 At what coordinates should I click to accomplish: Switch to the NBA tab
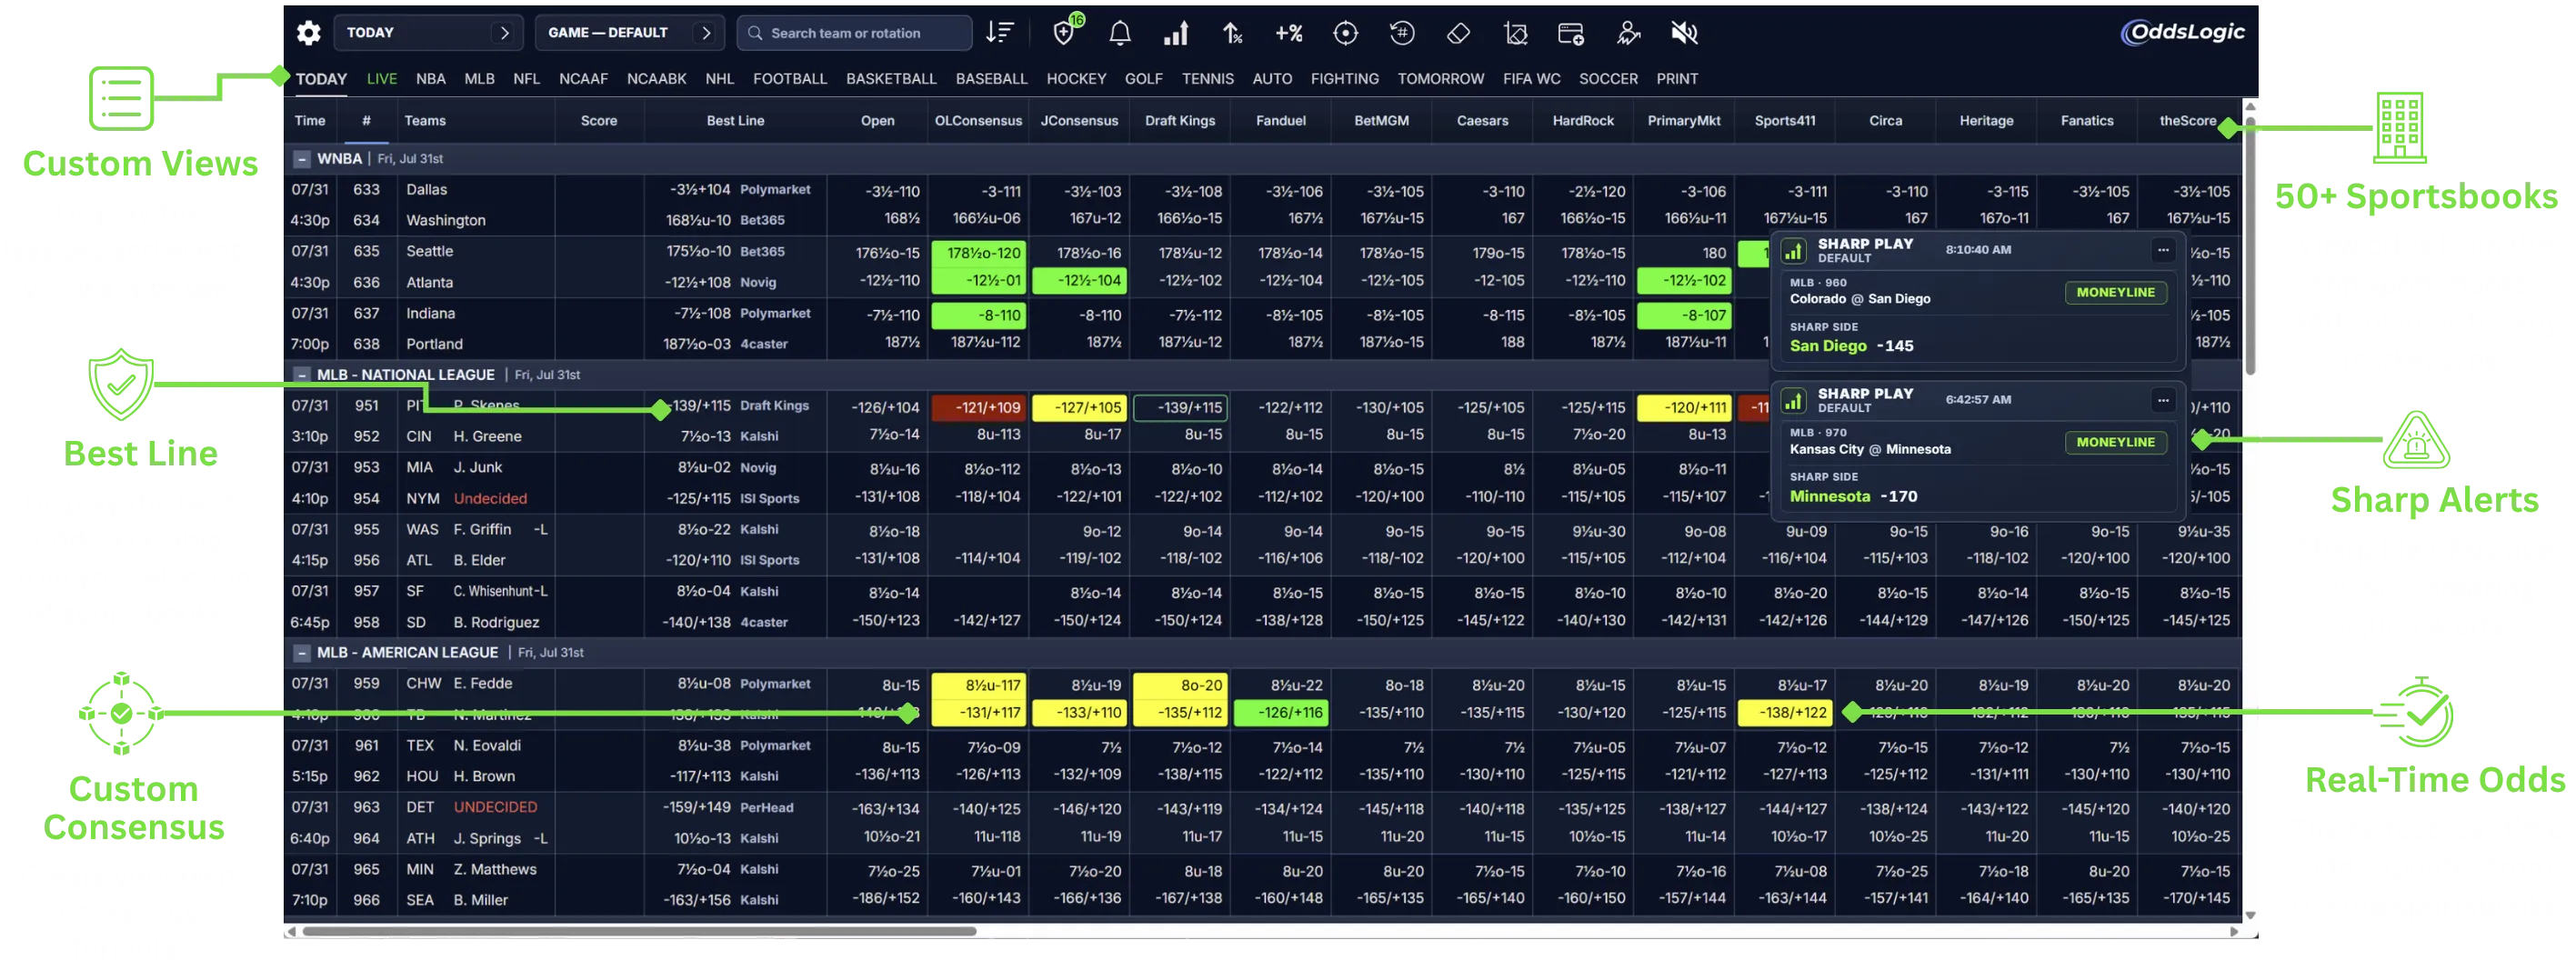[x=430, y=79]
